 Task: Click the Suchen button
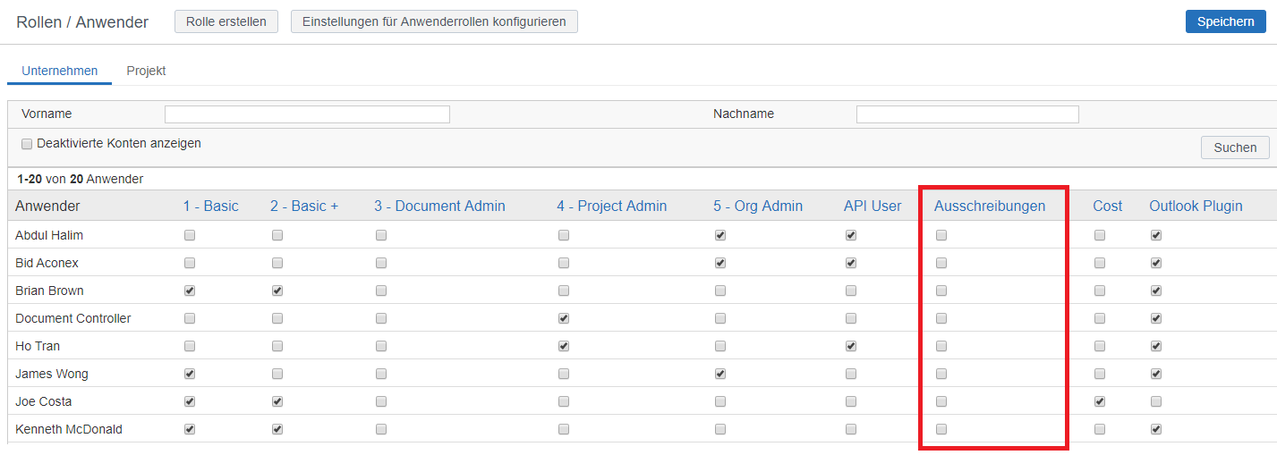pos(1235,147)
